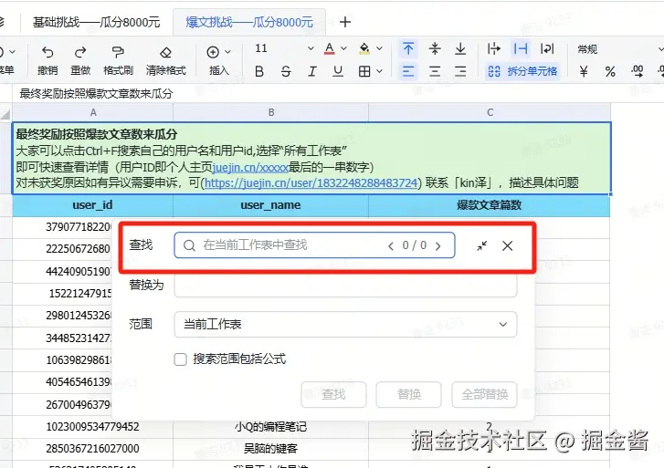
Task: Click the font color A icon
Action: (x=330, y=49)
